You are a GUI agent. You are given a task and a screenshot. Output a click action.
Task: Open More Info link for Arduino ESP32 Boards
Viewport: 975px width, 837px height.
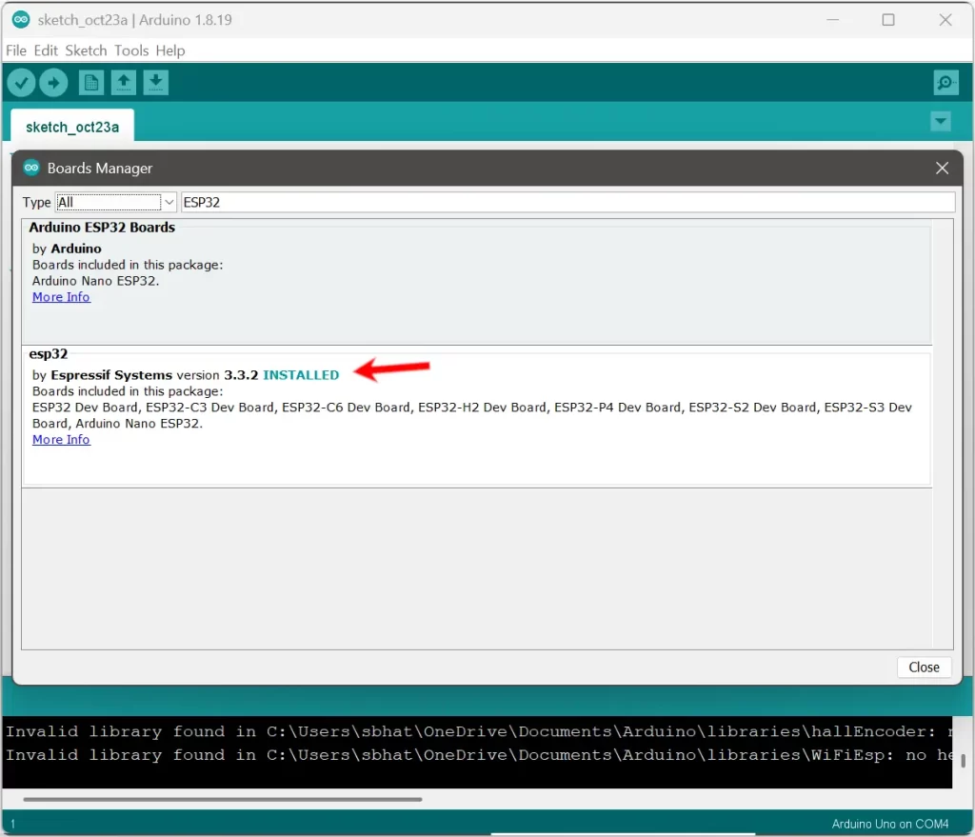pos(61,297)
